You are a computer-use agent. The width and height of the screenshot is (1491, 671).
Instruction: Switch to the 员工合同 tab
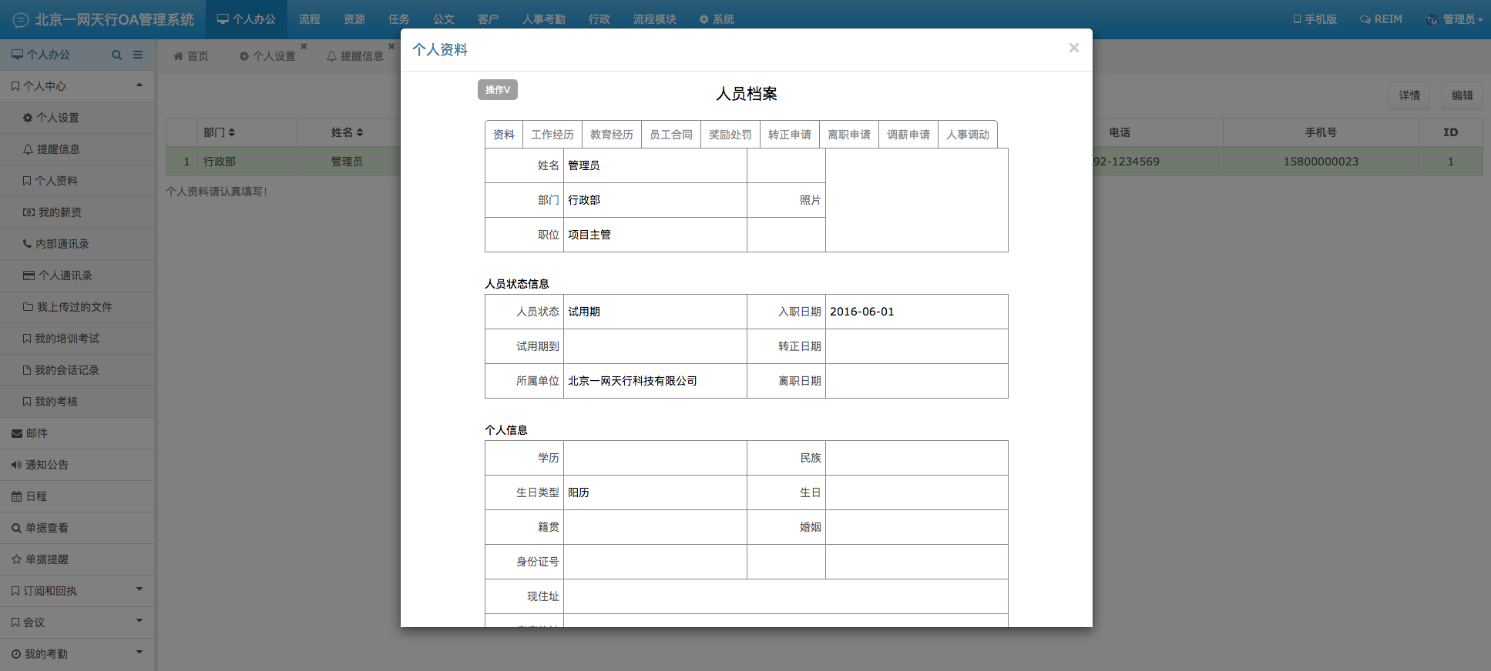point(670,135)
